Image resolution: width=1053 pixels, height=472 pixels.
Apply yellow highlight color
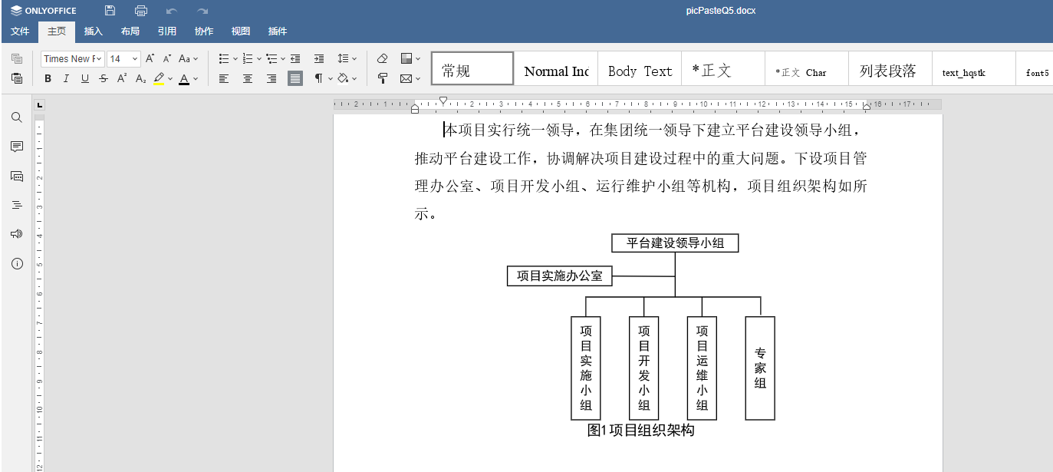[159, 78]
